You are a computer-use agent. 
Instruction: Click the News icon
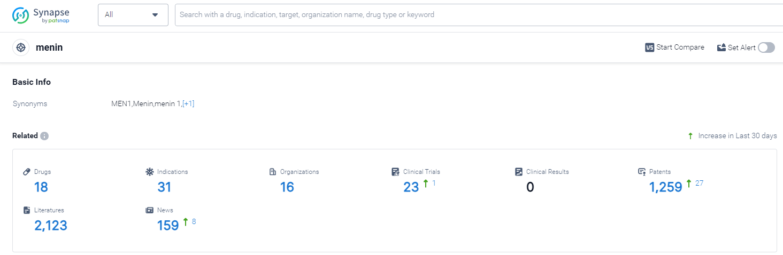click(x=150, y=210)
